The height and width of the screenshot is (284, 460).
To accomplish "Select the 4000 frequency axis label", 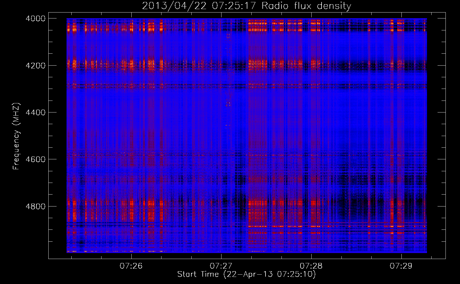I will click(36, 18).
